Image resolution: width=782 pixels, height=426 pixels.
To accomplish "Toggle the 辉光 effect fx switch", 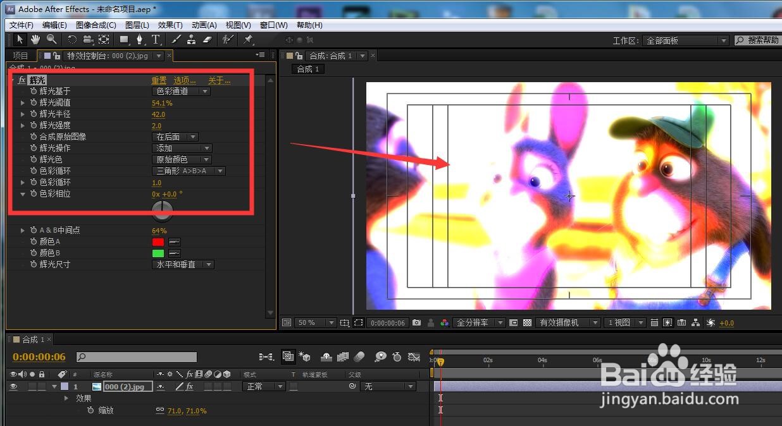I will pos(22,80).
